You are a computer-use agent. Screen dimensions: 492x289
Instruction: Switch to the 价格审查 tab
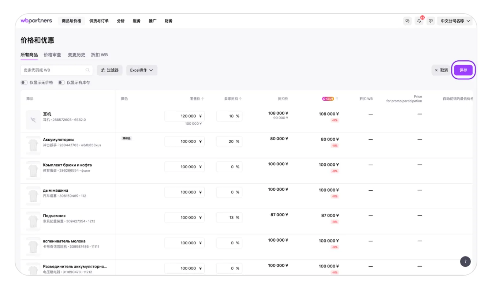click(52, 55)
